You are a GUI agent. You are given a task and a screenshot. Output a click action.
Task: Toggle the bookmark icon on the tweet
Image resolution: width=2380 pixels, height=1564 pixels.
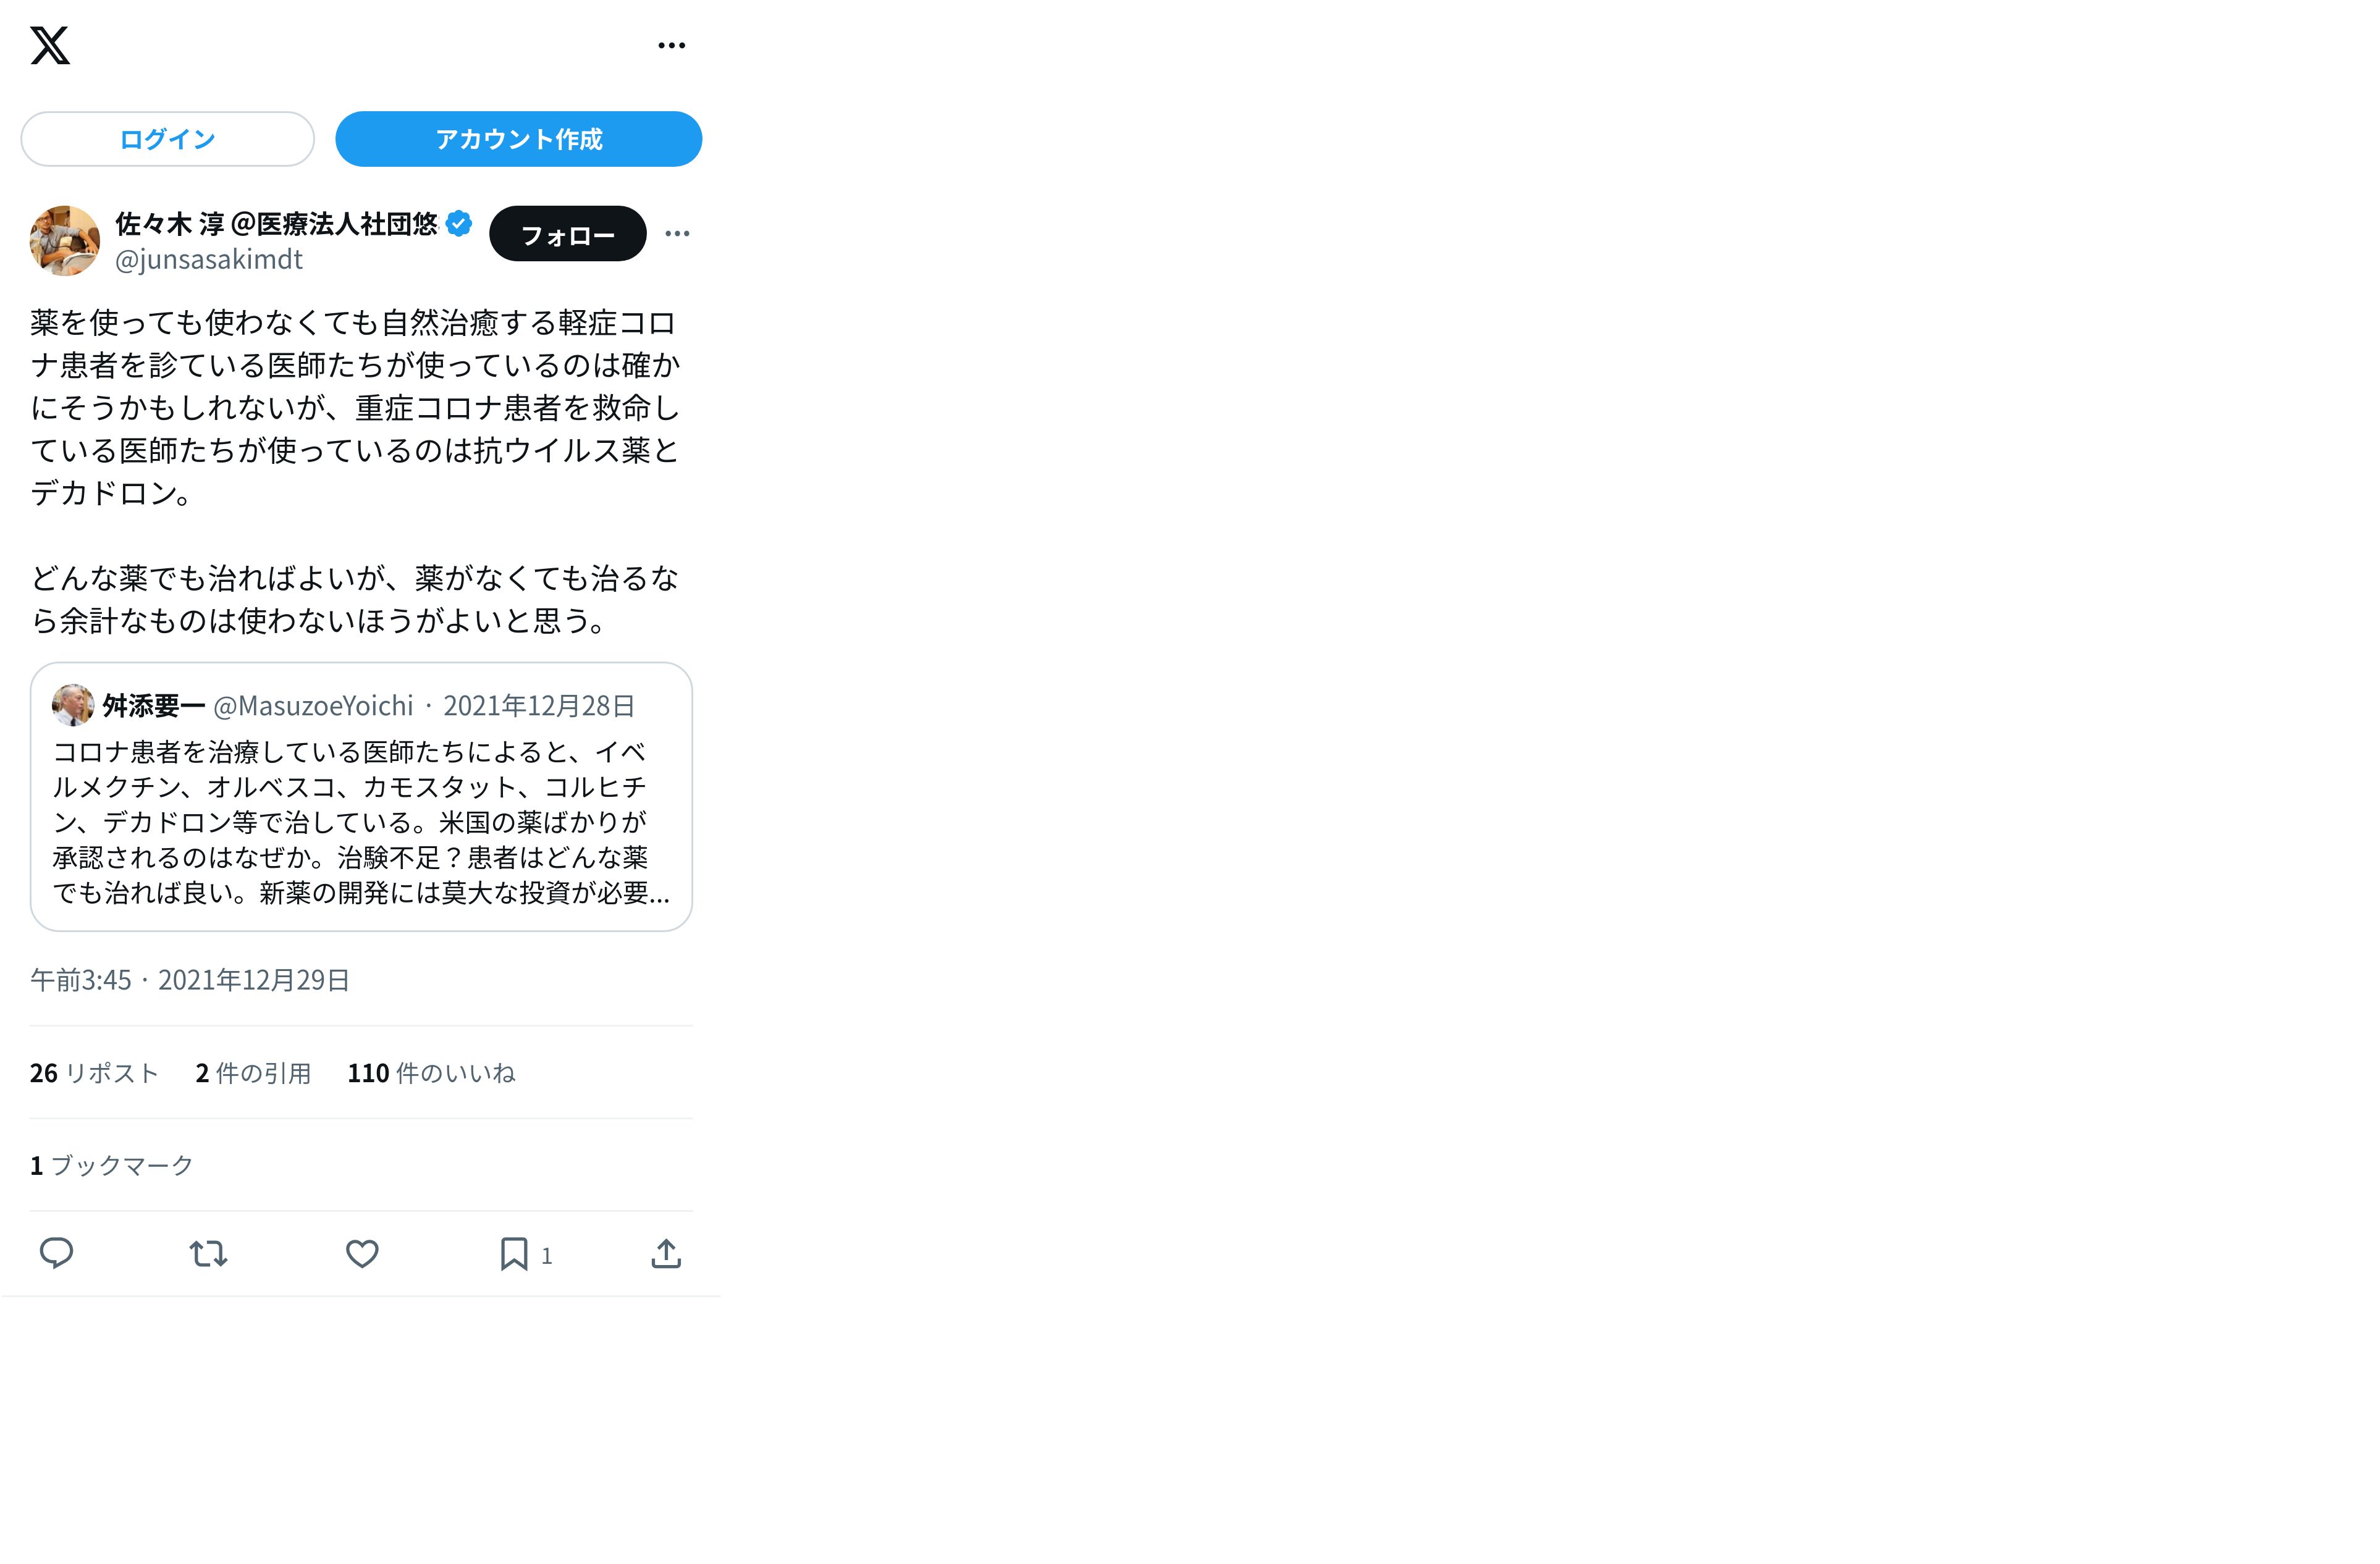[514, 1253]
